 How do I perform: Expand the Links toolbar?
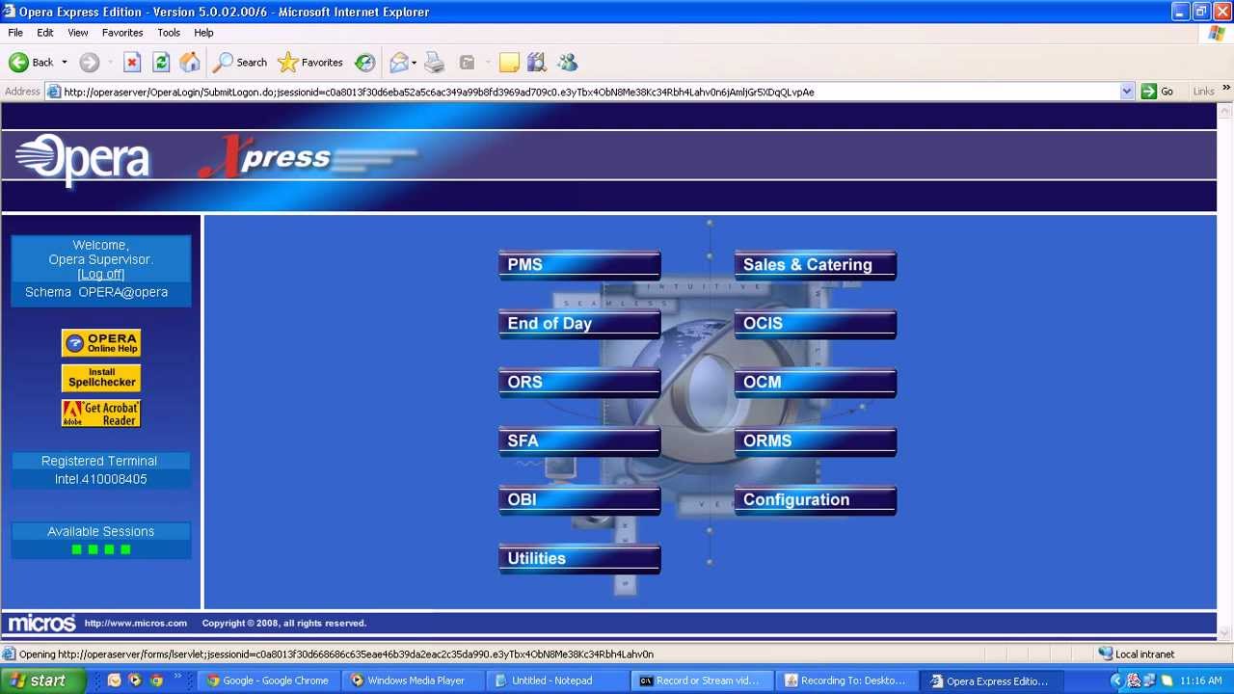[1226, 89]
